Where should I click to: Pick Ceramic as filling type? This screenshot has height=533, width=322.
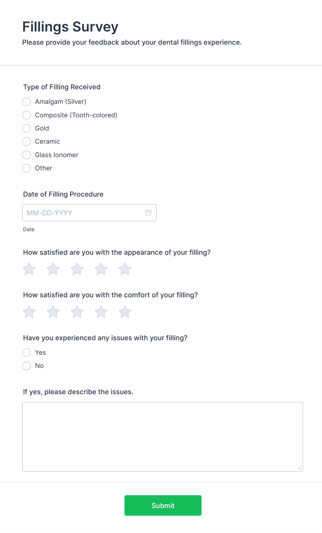click(27, 142)
